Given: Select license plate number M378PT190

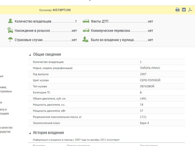Looking at the screenshot, I should (x=62, y=10).
